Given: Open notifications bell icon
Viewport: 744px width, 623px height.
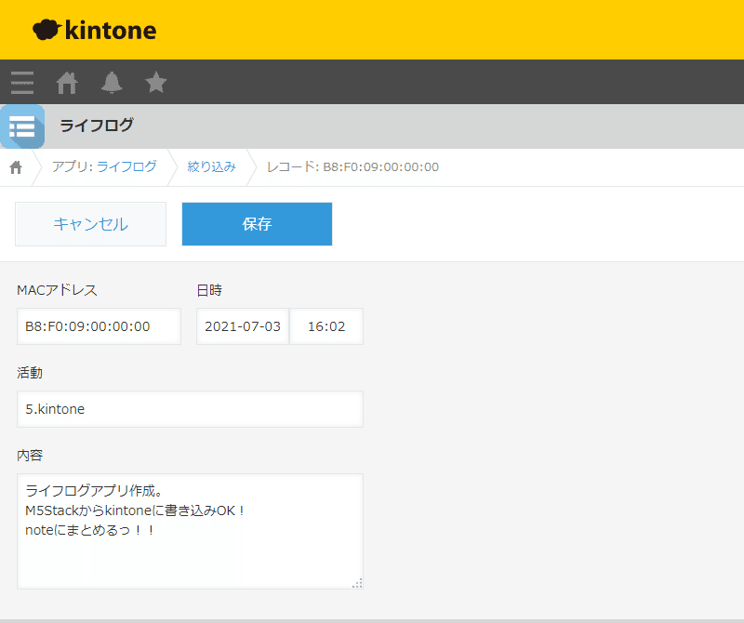Looking at the screenshot, I should point(112,83).
